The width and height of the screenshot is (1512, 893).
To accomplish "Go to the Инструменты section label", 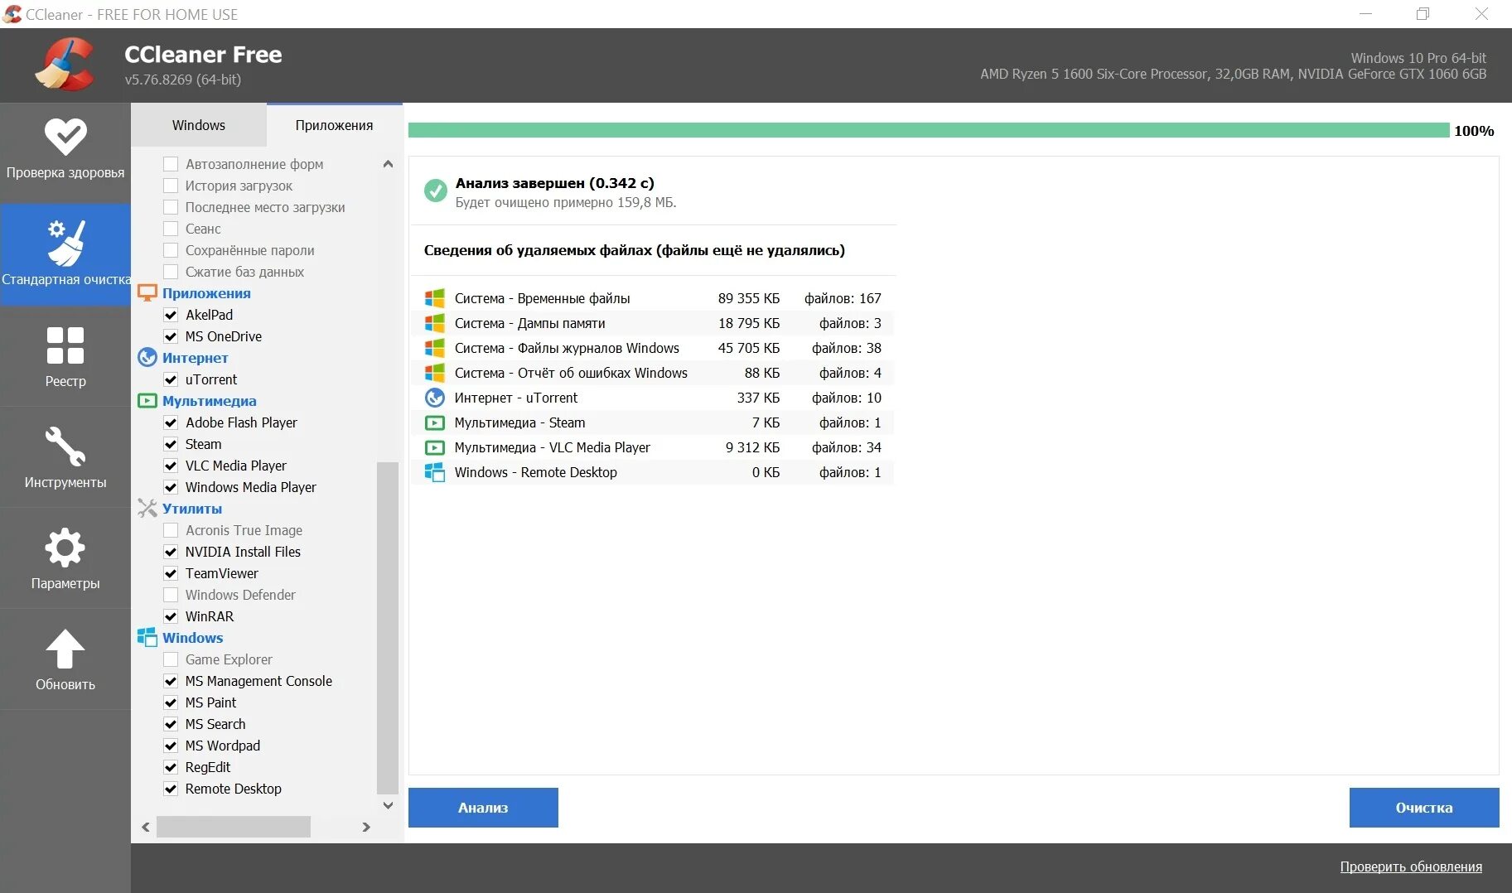I will point(65,482).
